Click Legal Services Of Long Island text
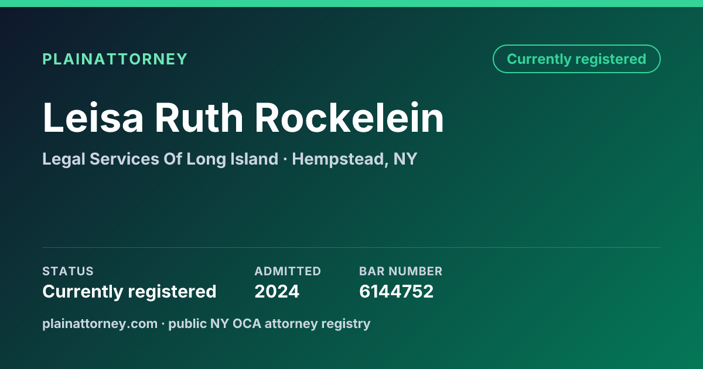 pyautogui.click(x=160, y=159)
